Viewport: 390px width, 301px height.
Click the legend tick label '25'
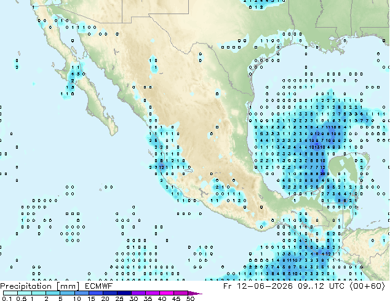[x=119, y=299]
